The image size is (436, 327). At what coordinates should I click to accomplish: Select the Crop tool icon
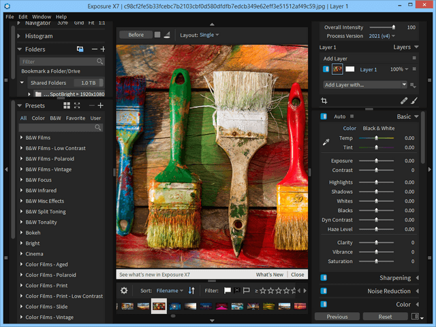[324, 101]
